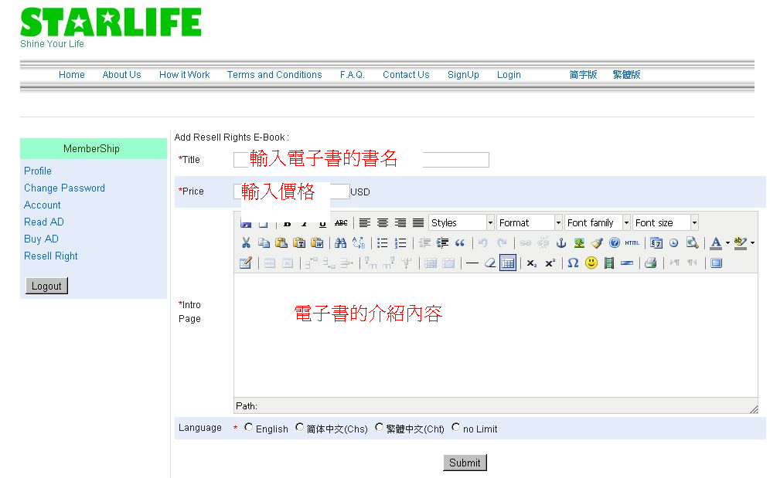This screenshot has height=478, width=770.
Task: Click the Copy icon
Action: pos(264,242)
